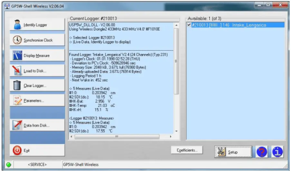The width and height of the screenshot is (291, 172).
Task: Click the red Exit power icon
Action: [x=17, y=150]
